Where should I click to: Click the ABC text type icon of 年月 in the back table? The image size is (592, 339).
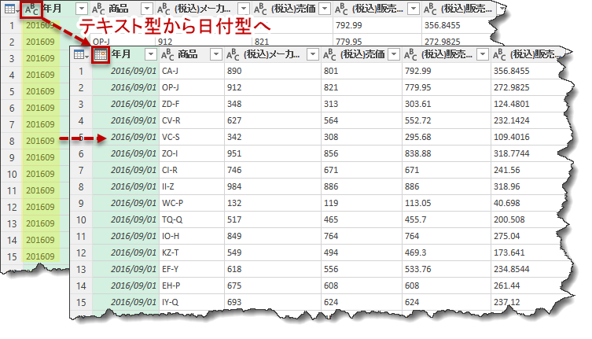click(31, 9)
